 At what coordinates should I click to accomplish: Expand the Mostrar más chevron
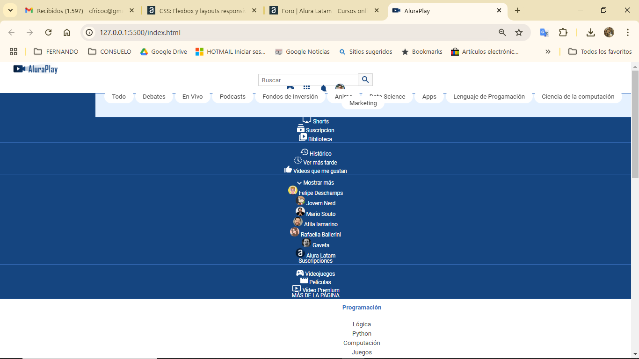(x=299, y=183)
